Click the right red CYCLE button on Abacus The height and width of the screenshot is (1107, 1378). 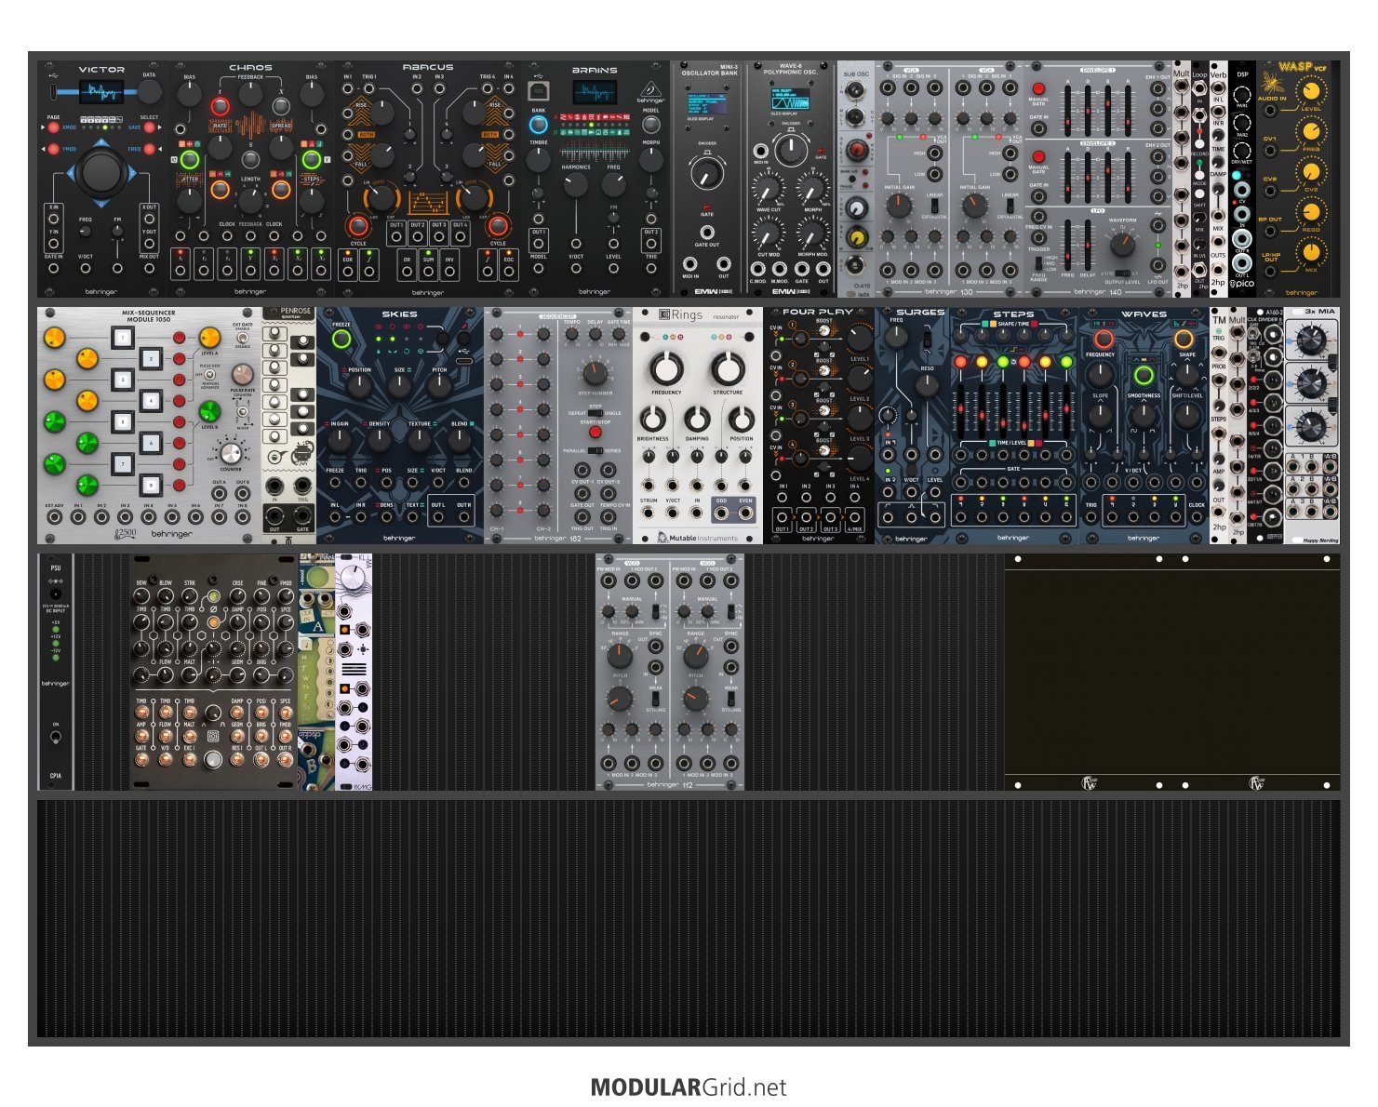tap(497, 226)
